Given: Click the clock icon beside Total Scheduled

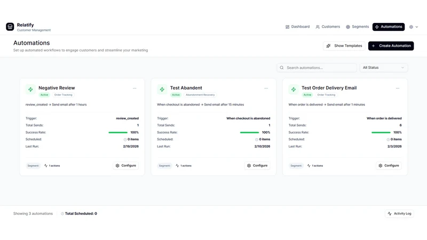Looking at the screenshot, I should 62,214.
